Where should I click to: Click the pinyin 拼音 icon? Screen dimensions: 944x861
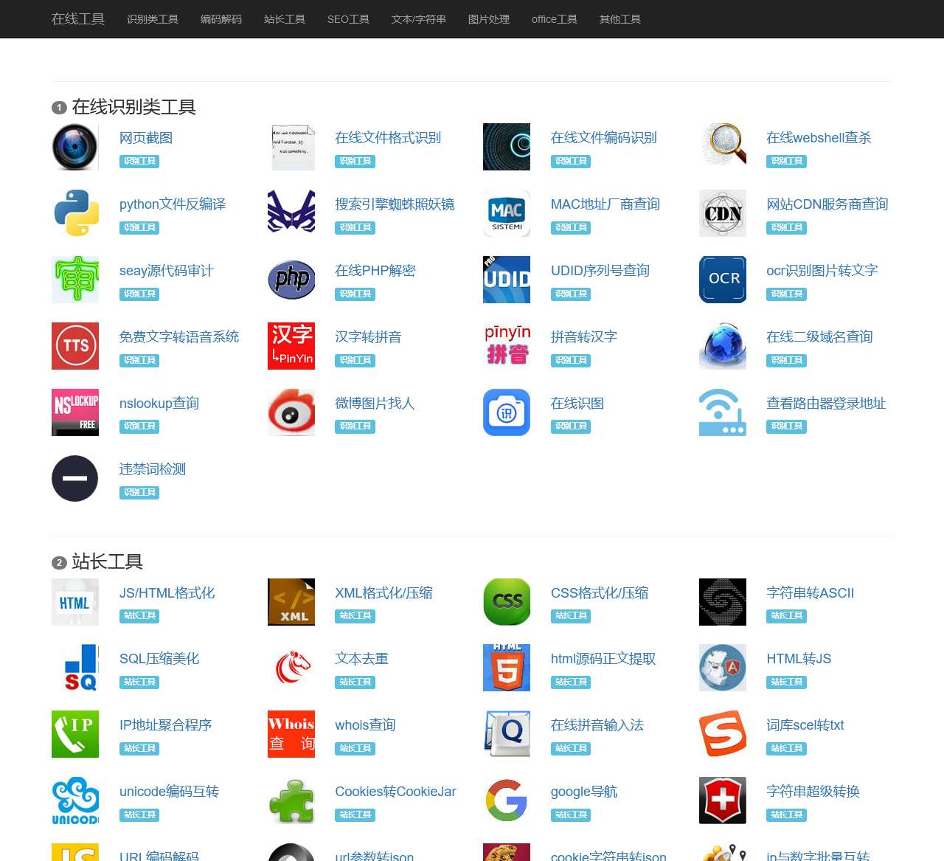[507, 346]
